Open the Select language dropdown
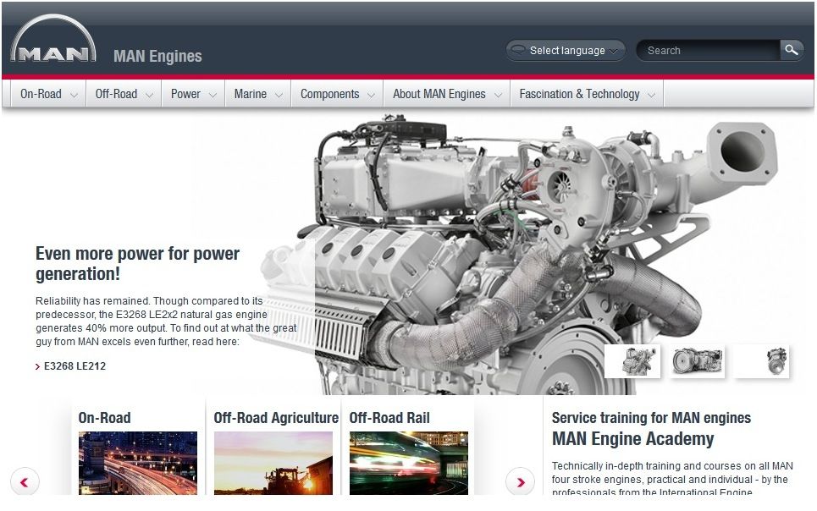 pos(566,51)
